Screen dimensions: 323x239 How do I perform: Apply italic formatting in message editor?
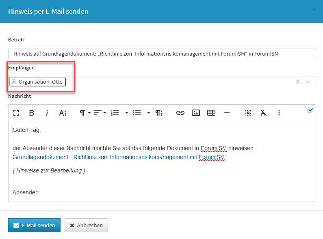pyautogui.click(x=47, y=113)
